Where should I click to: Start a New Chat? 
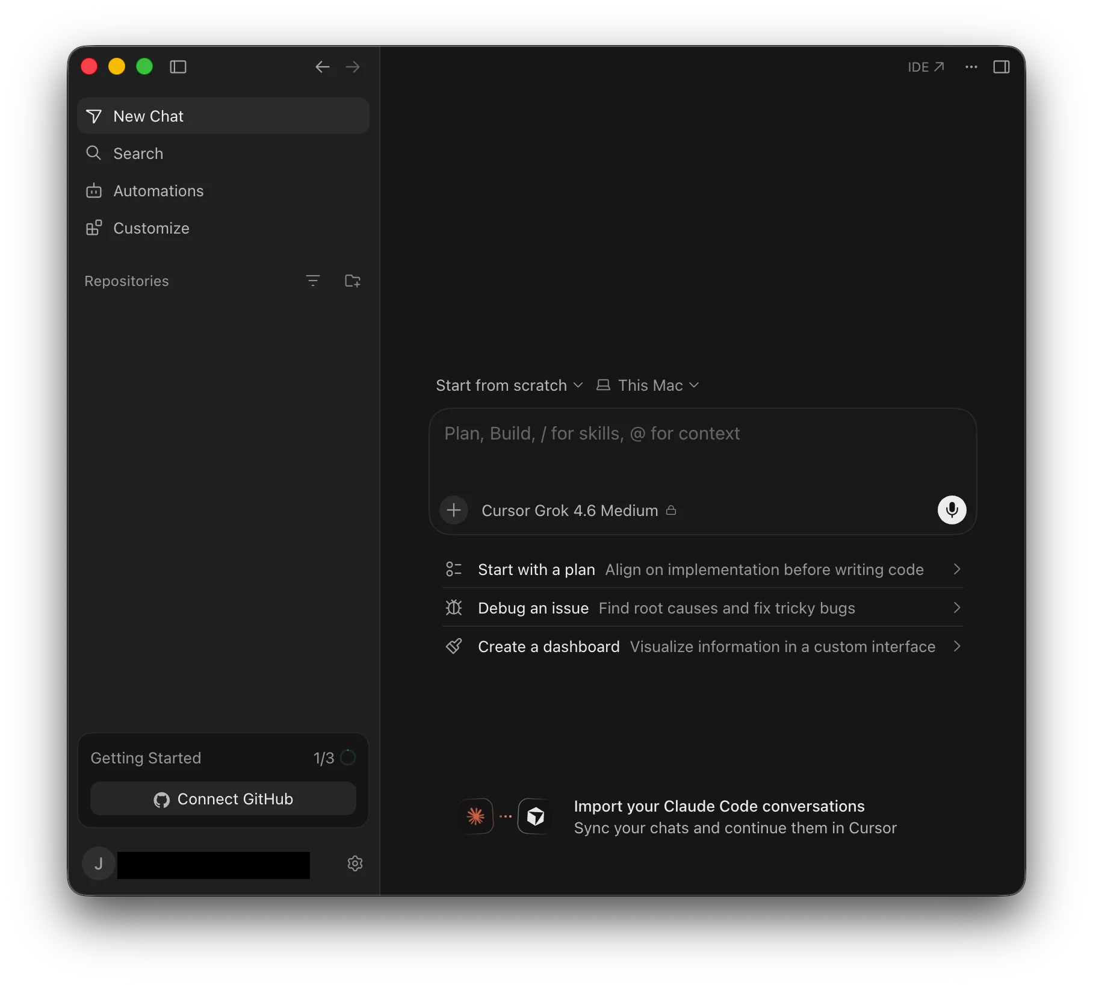pos(223,116)
